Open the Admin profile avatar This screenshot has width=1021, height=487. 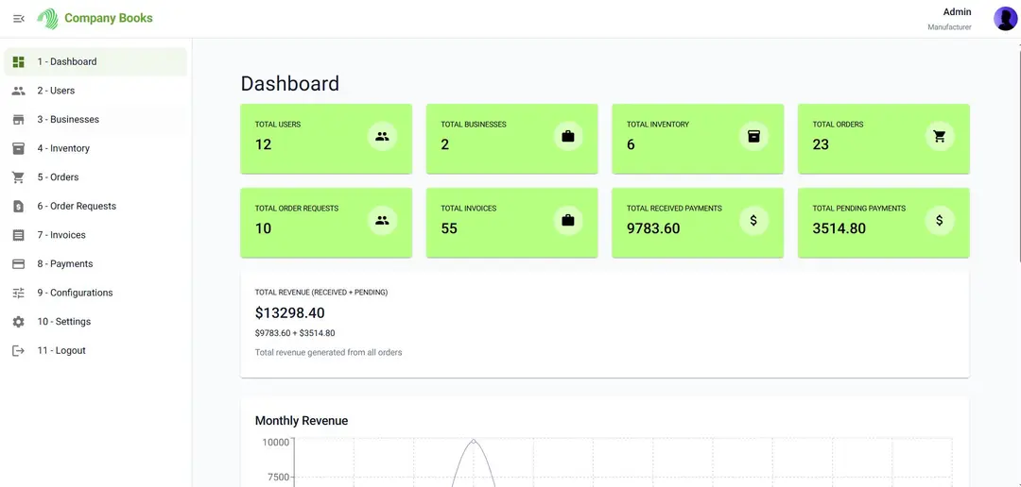click(x=1005, y=18)
